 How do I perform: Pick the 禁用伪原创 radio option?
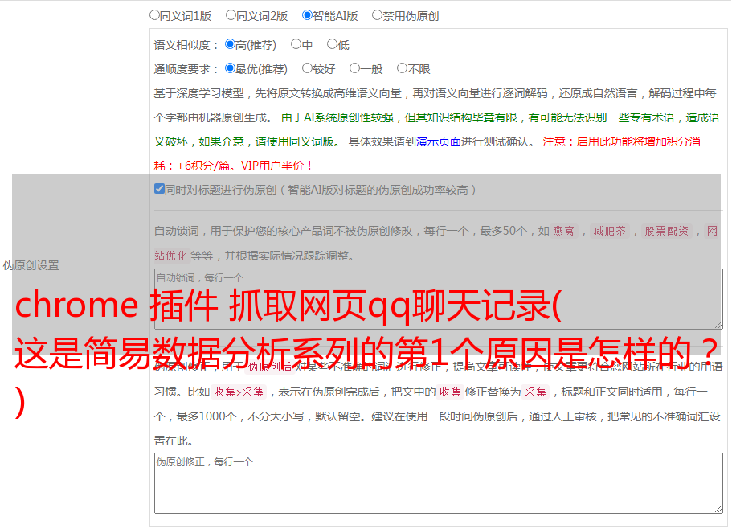coord(377,15)
